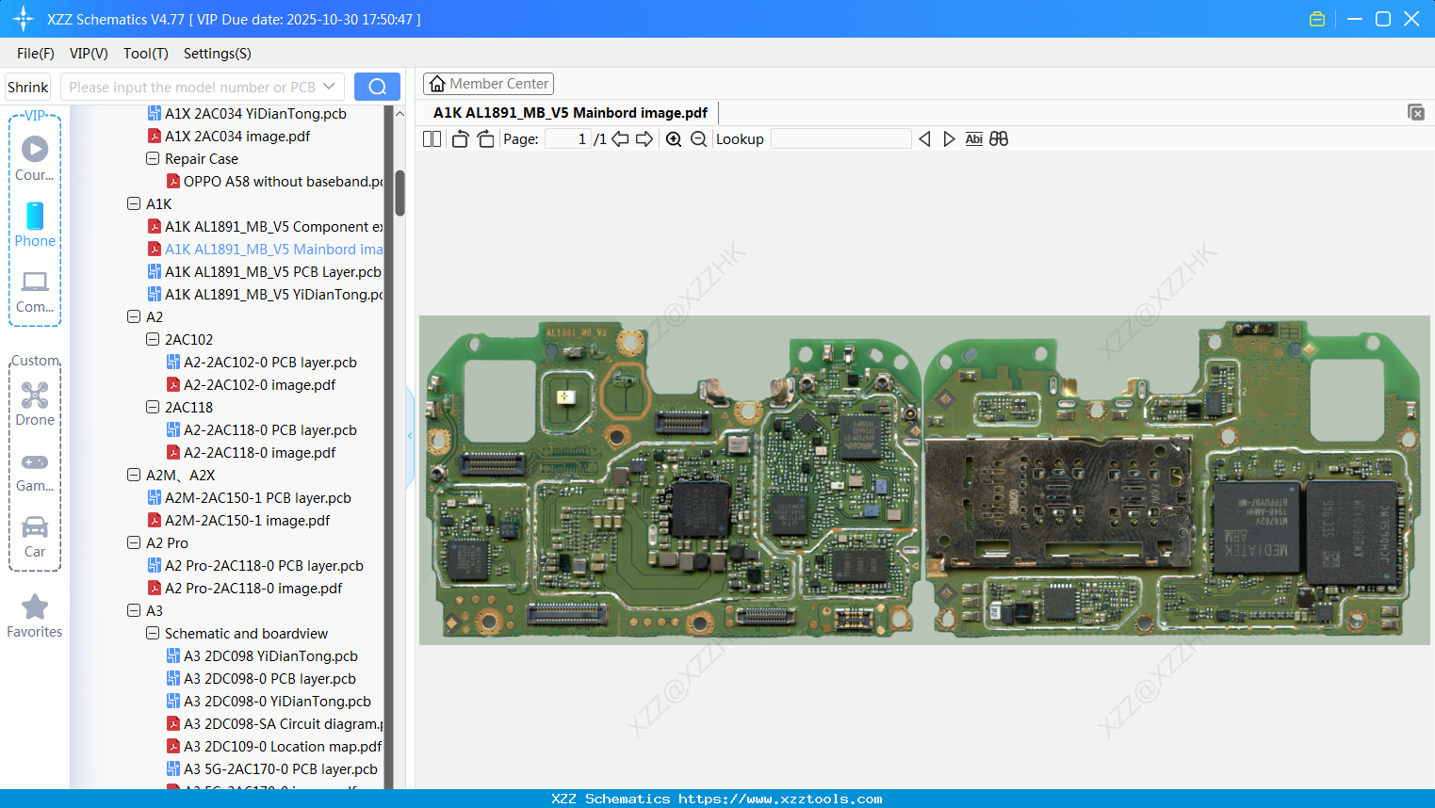Image resolution: width=1435 pixels, height=808 pixels.
Task: Go to next page arrow
Action: click(644, 139)
